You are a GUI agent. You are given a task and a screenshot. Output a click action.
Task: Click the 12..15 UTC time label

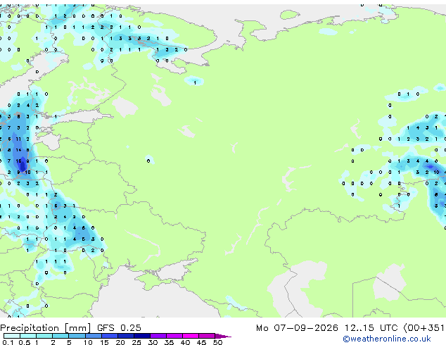point(371,328)
